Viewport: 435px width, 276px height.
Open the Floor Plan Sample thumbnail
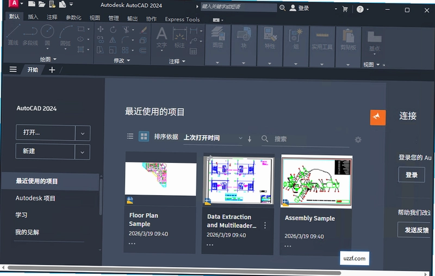160,179
